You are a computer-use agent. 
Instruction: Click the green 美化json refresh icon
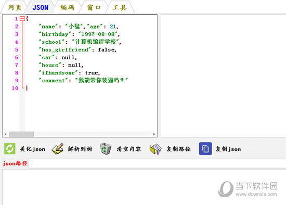pos(10,149)
